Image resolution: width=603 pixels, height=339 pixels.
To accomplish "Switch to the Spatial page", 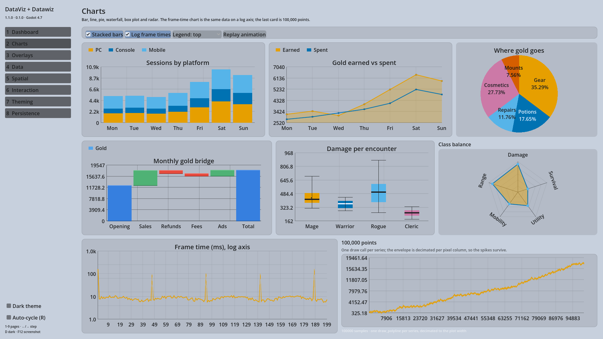I will click(x=38, y=78).
